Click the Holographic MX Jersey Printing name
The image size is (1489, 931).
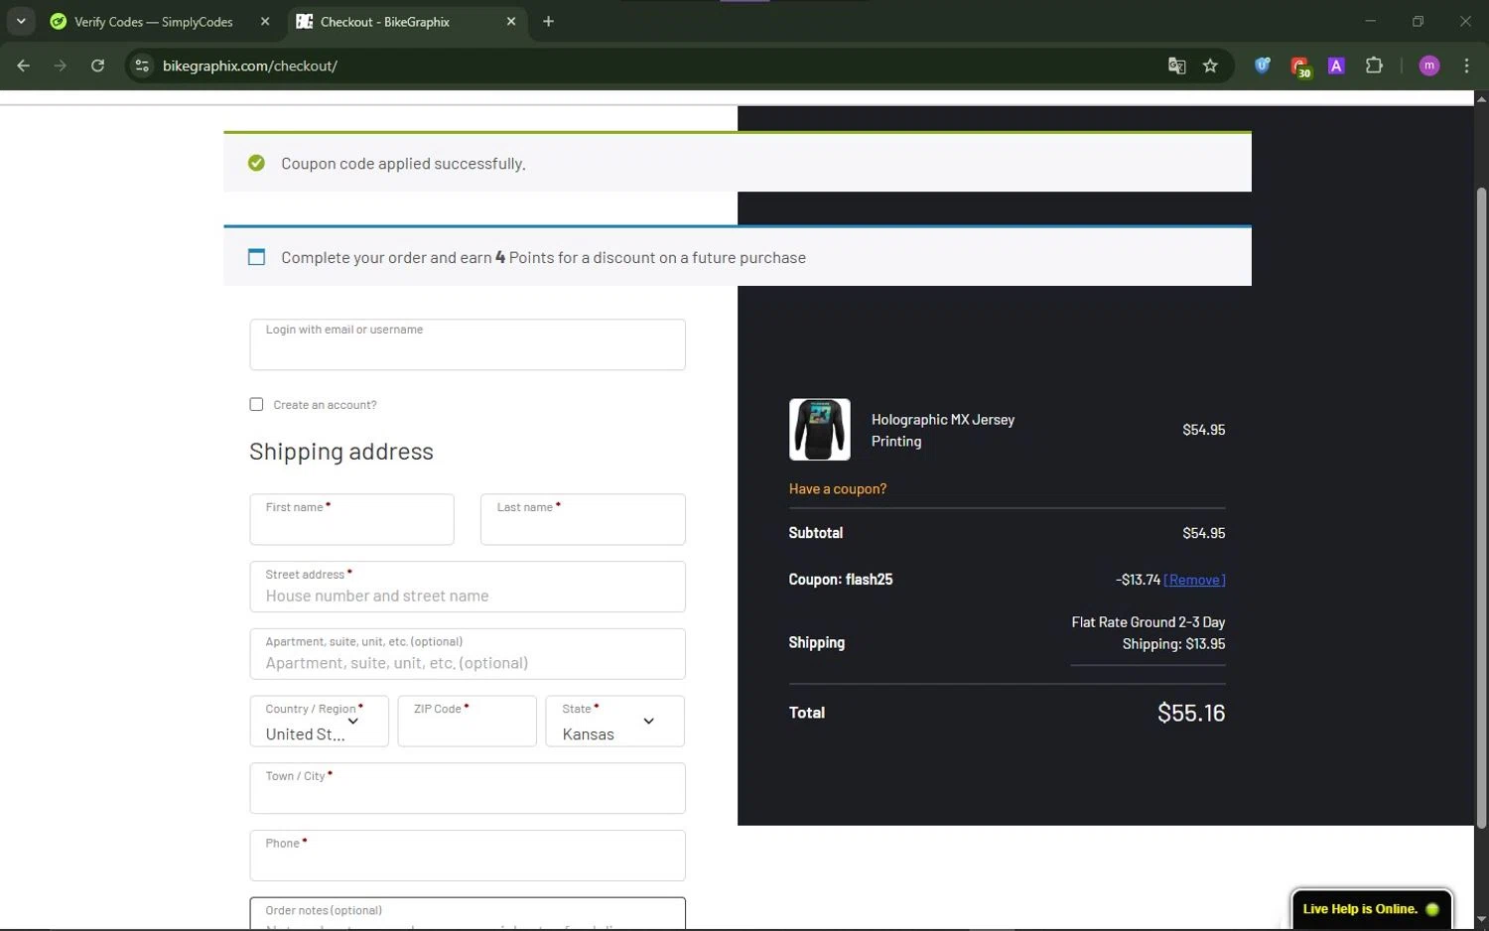pos(943,430)
